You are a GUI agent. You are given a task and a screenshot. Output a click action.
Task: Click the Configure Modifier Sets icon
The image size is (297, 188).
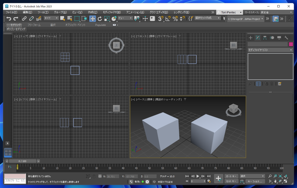click(280, 84)
